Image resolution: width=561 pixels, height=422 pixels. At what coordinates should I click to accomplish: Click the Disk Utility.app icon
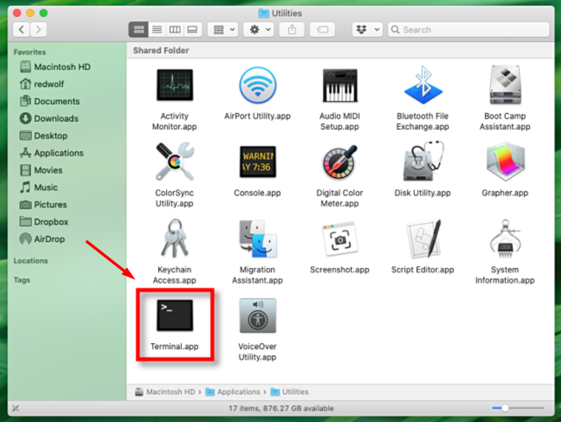coord(423,161)
